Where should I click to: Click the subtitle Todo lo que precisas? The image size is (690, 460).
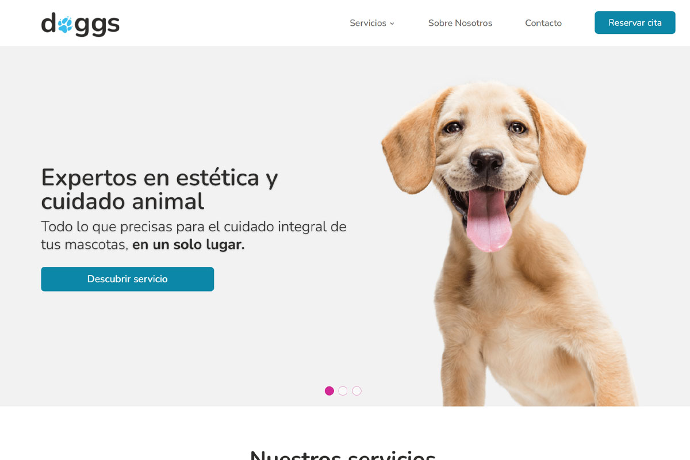tap(194, 235)
